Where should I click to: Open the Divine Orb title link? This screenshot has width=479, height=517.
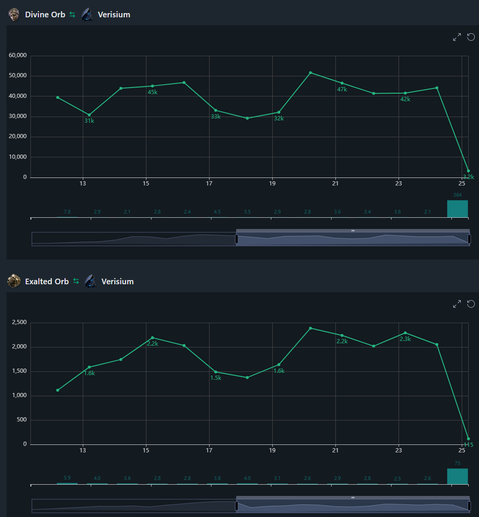click(x=45, y=15)
